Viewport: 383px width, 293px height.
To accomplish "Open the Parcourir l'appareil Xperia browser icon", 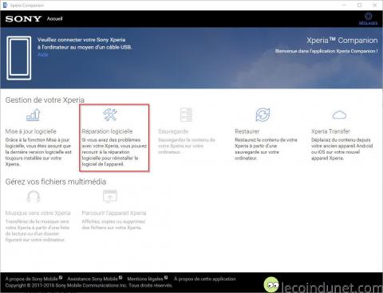I will click(x=110, y=197).
